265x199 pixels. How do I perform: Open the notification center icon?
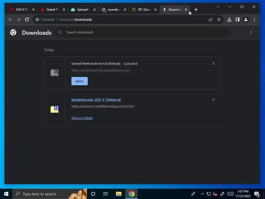coord(257,194)
